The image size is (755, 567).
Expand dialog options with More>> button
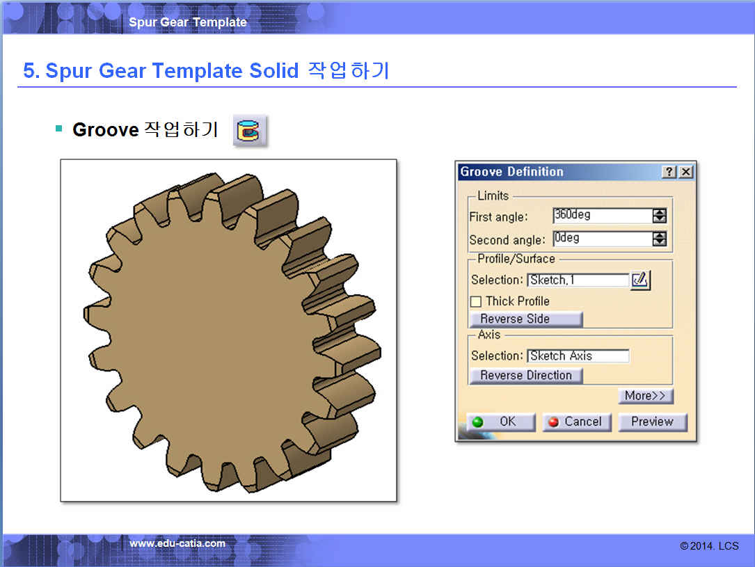(645, 396)
